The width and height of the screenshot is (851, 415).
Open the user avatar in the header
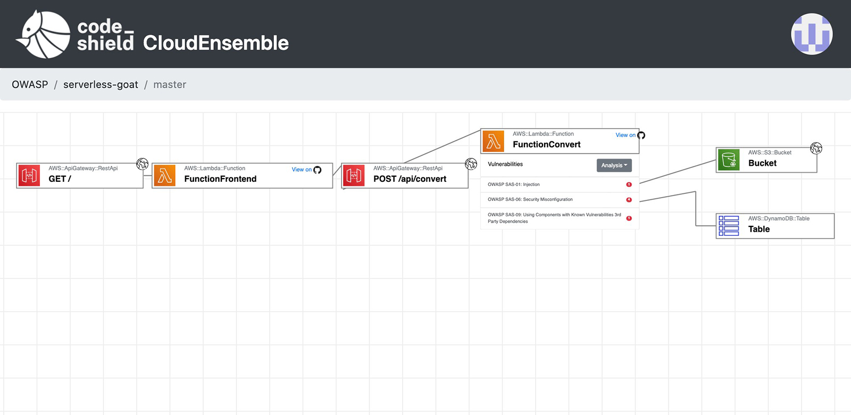(812, 34)
